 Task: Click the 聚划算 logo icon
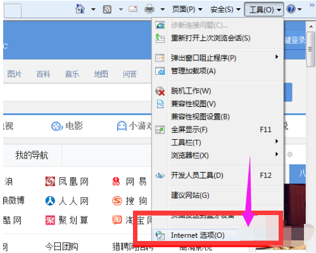50,221
